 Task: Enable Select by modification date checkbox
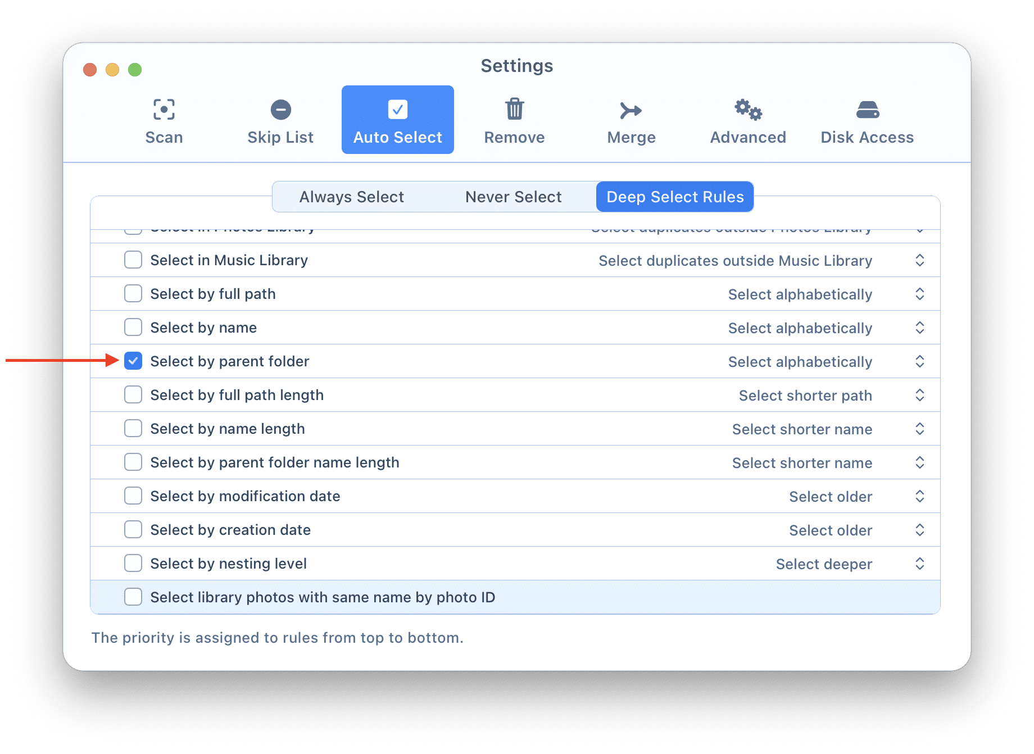pyautogui.click(x=133, y=496)
